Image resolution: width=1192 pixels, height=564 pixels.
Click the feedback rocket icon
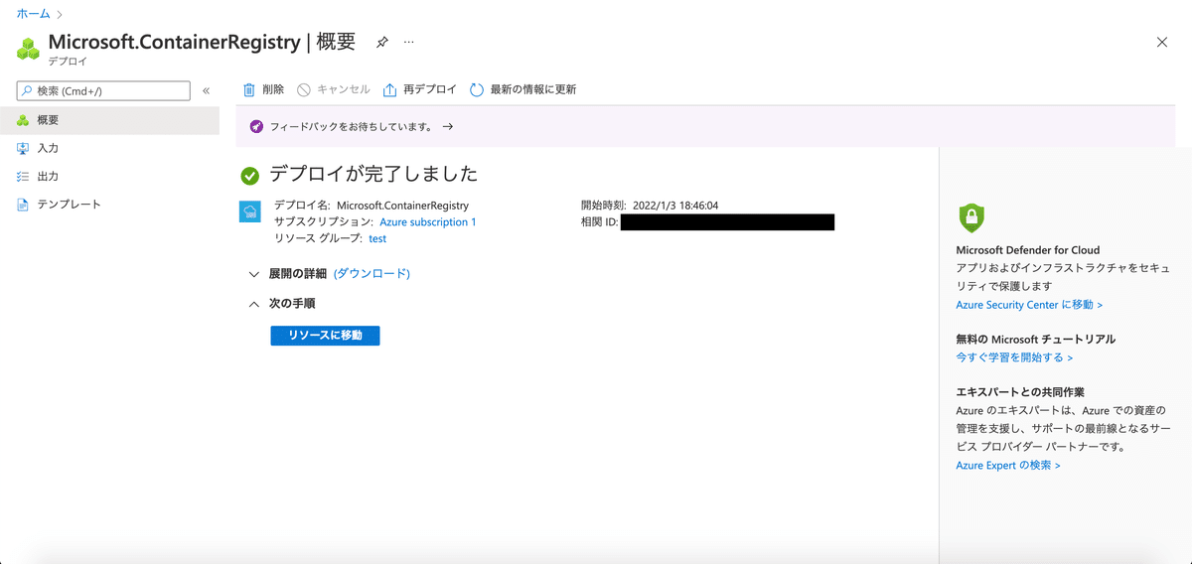pyautogui.click(x=256, y=127)
